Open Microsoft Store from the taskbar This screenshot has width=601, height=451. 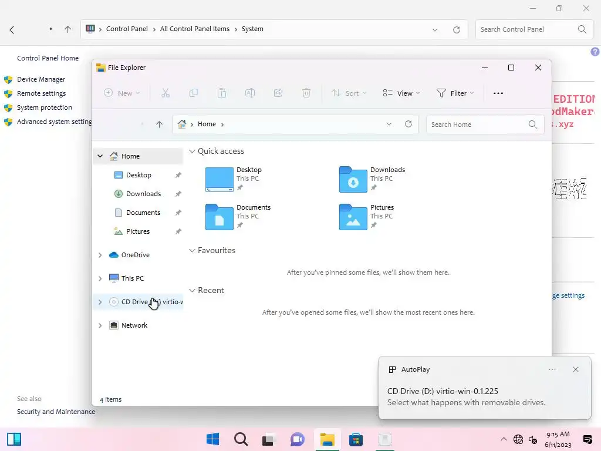(356, 439)
